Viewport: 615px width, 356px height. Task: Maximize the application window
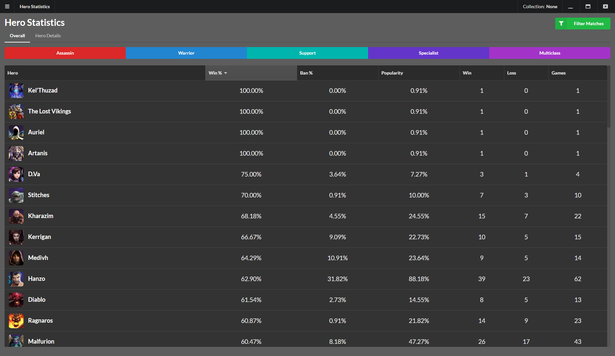click(588, 7)
